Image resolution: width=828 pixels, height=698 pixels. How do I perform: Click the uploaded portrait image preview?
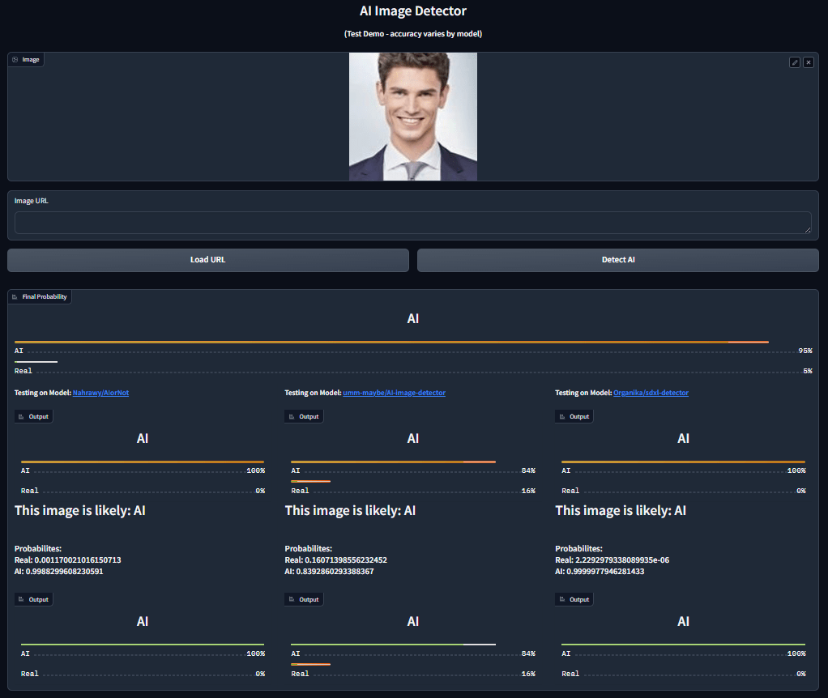pyautogui.click(x=412, y=117)
